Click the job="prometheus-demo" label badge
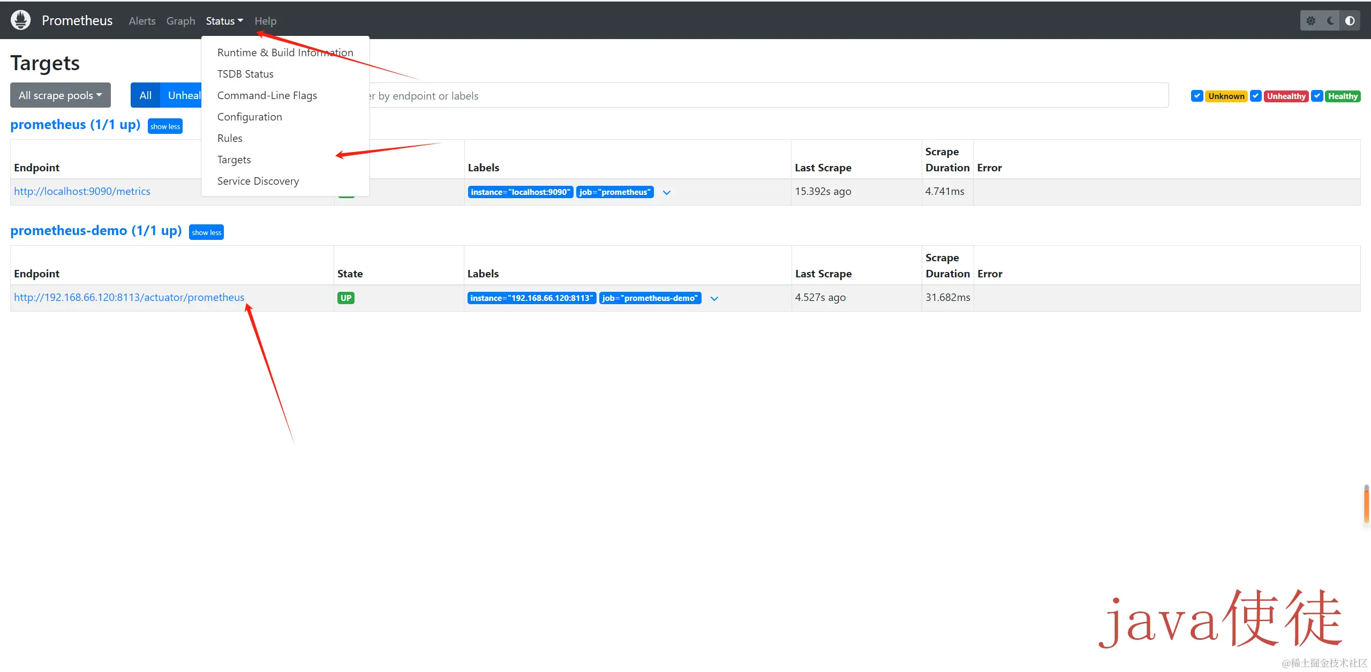The height and width of the screenshot is (672, 1371). 650,298
